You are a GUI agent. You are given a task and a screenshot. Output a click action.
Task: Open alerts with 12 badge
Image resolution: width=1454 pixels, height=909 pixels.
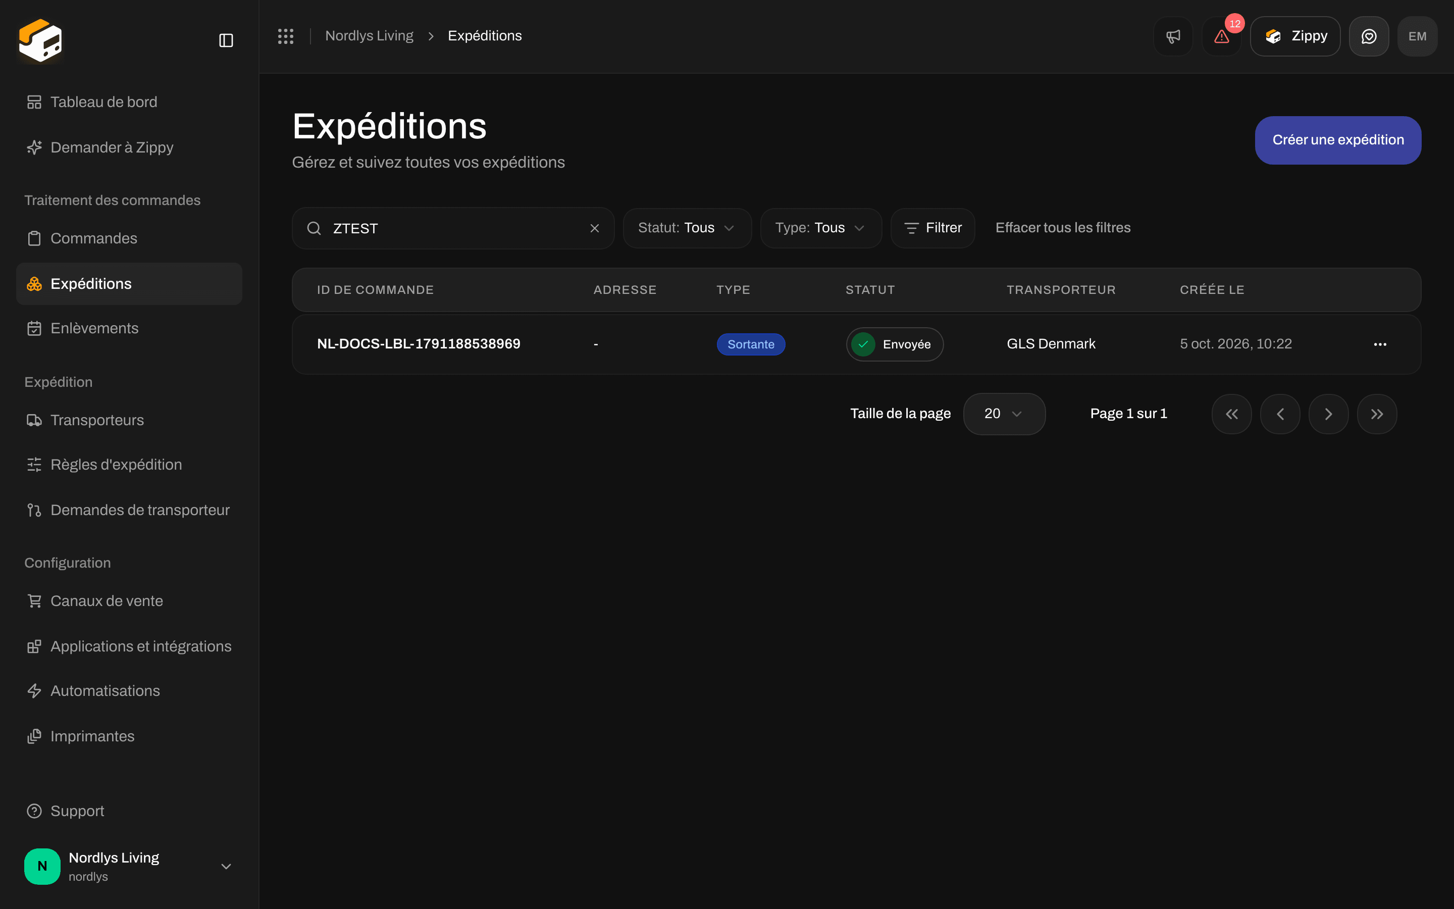[1221, 36]
